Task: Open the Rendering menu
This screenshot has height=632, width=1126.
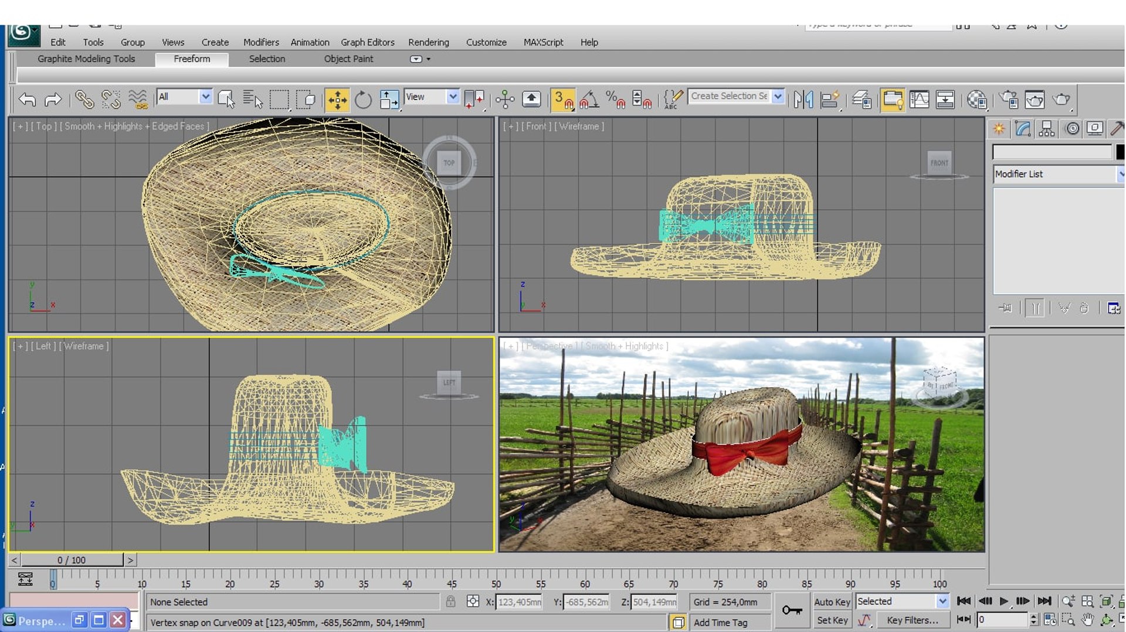Action: (x=428, y=42)
